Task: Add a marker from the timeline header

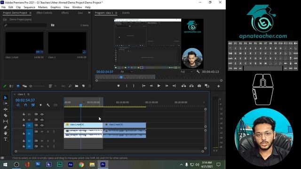Action: 40,105
